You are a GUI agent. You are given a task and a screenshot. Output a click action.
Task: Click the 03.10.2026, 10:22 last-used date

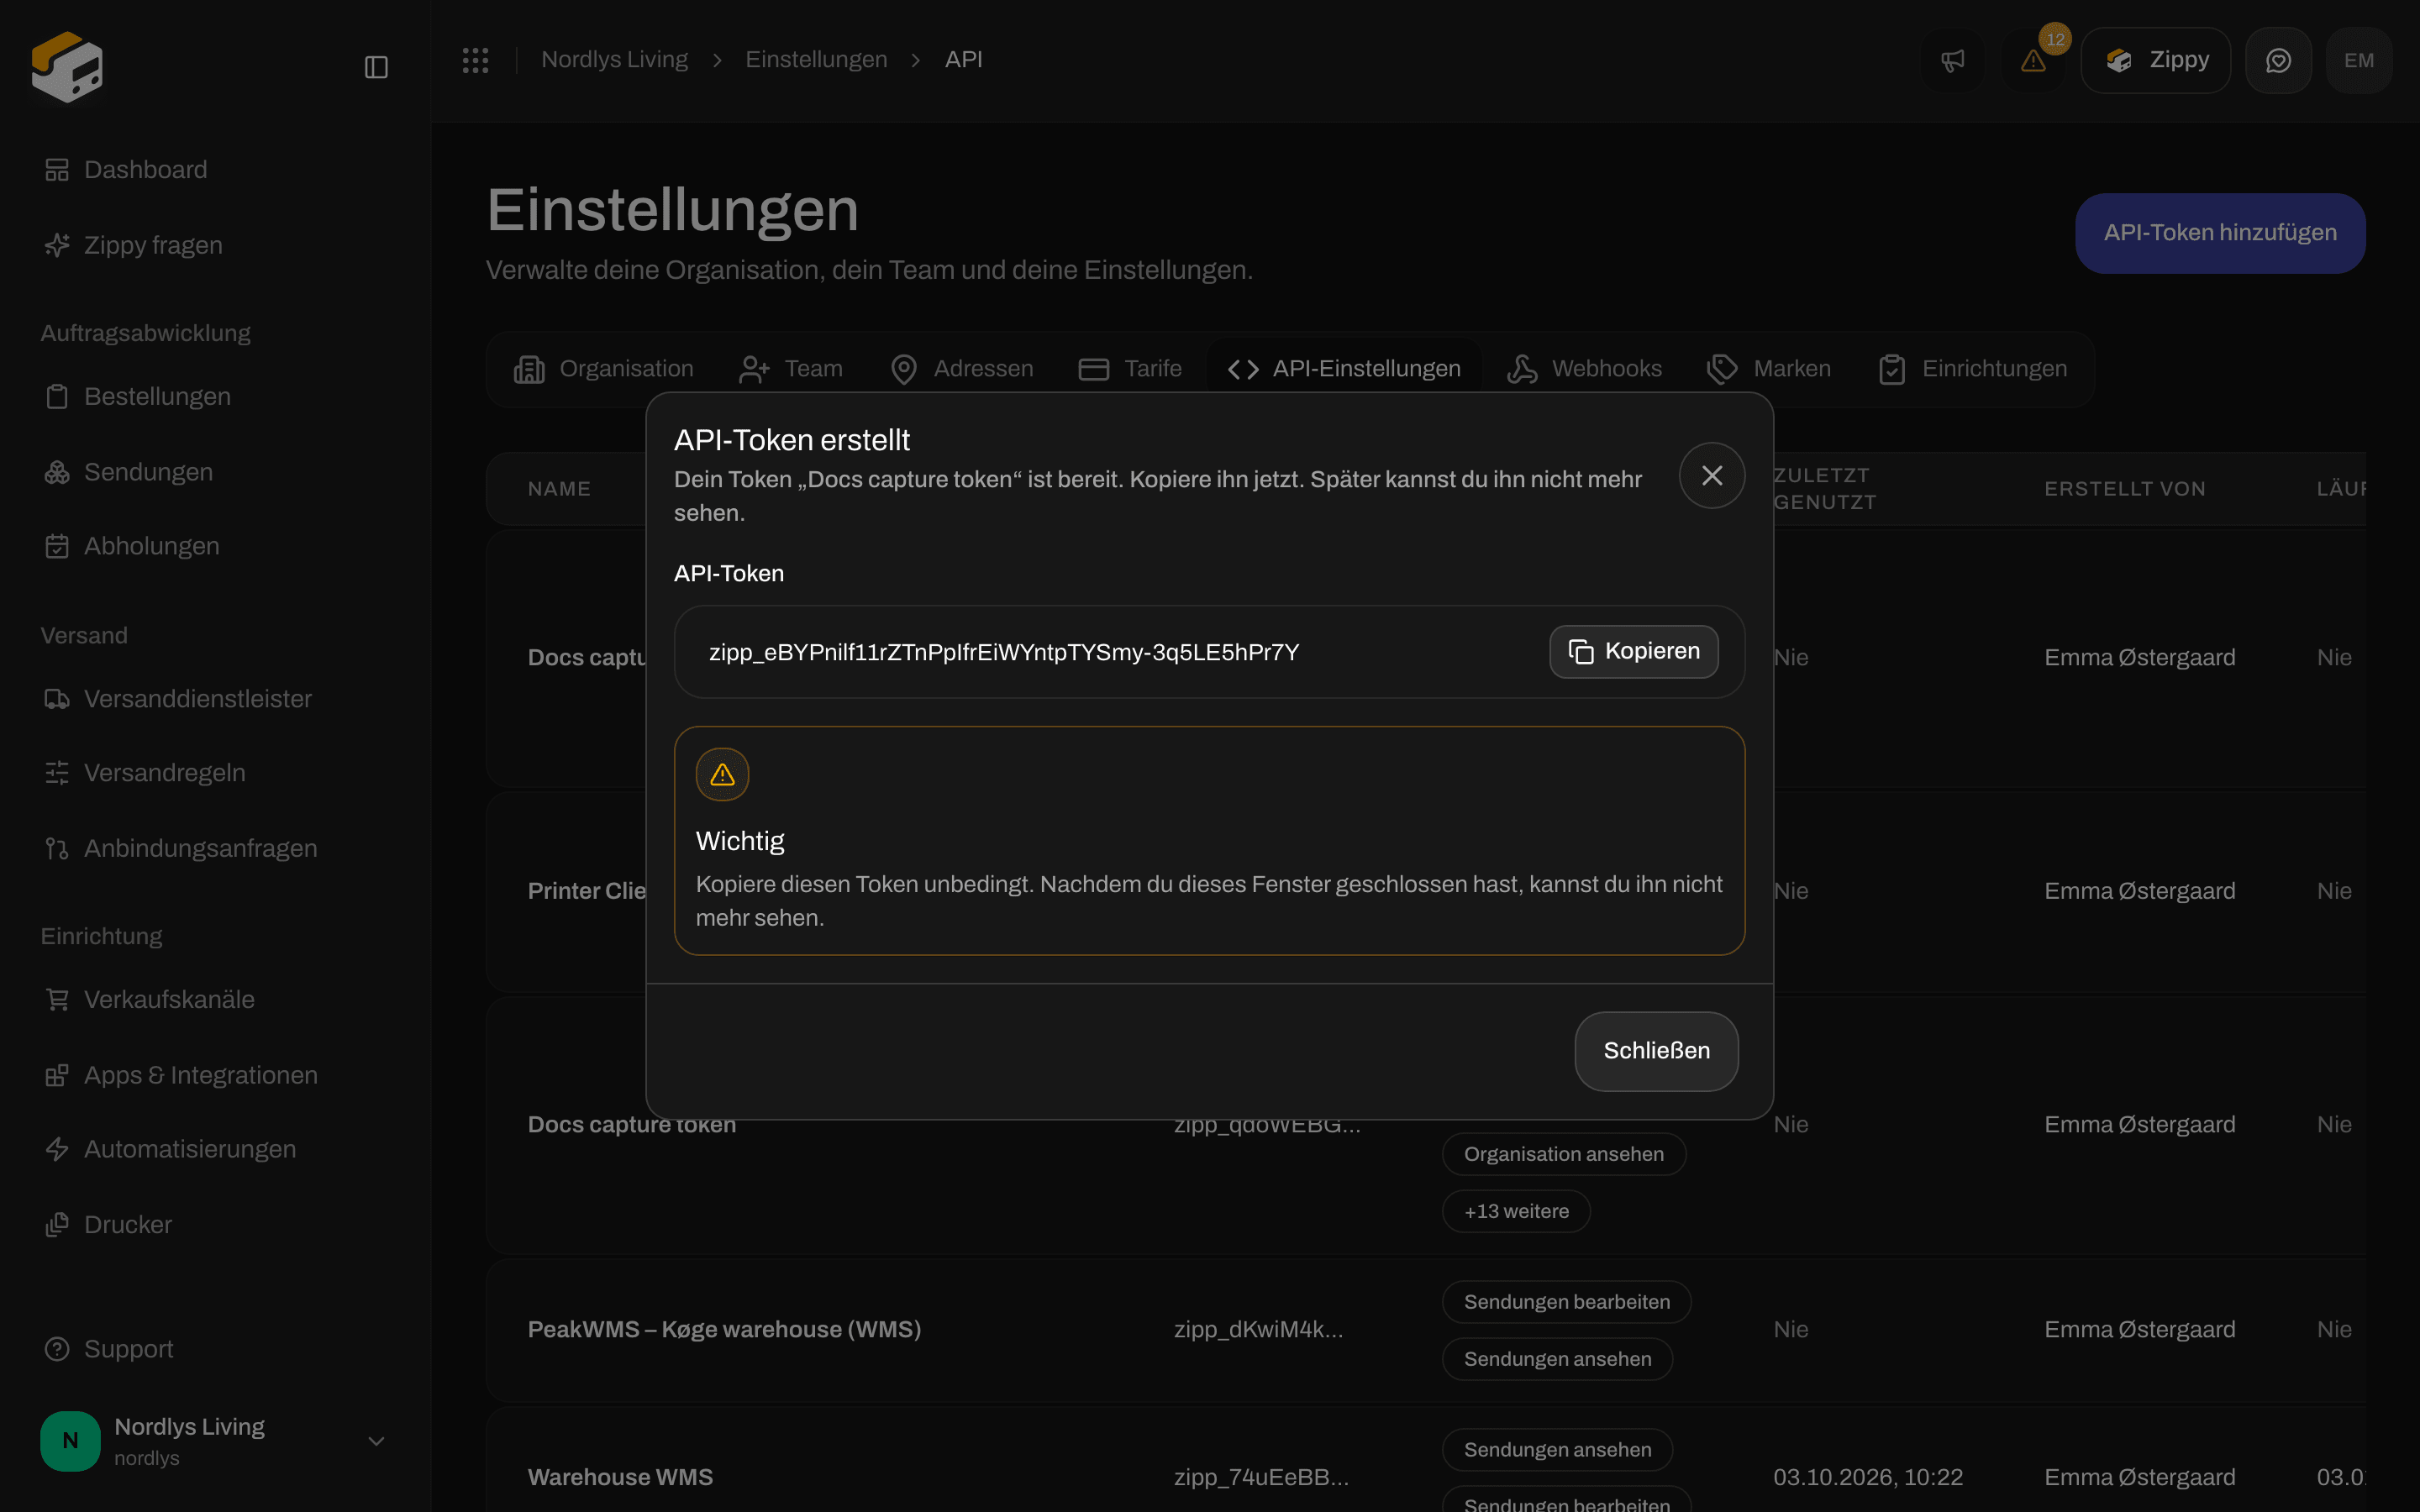click(x=1867, y=1478)
